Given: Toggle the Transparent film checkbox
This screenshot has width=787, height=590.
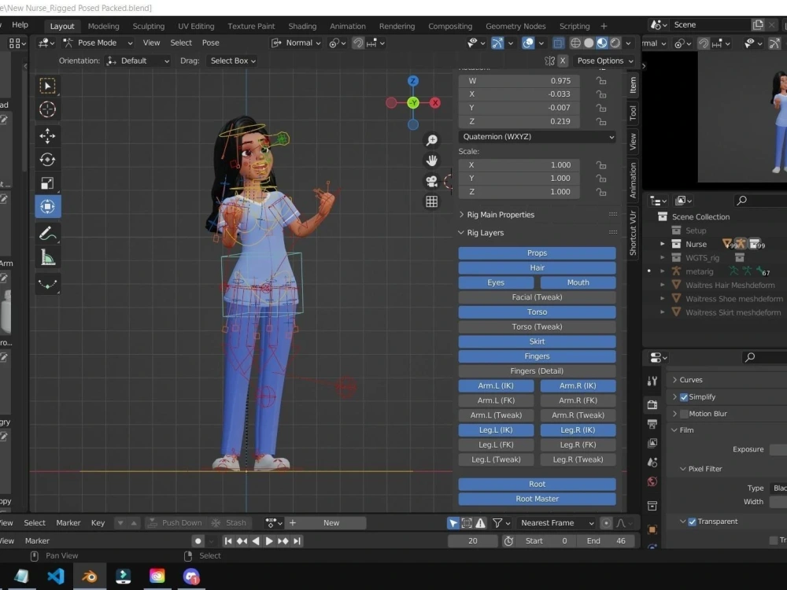Looking at the screenshot, I should click(x=692, y=522).
